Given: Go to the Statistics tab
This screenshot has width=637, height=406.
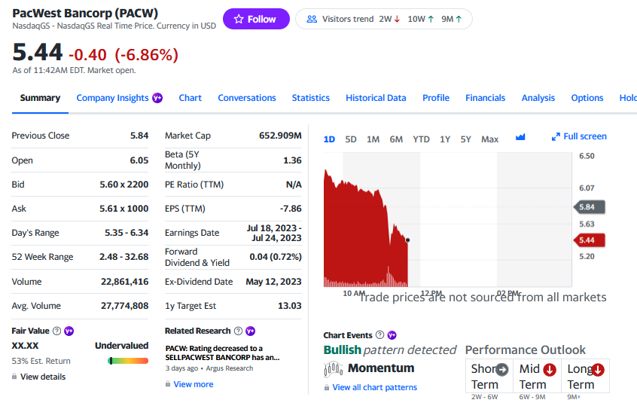Looking at the screenshot, I should pyautogui.click(x=311, y=98).
